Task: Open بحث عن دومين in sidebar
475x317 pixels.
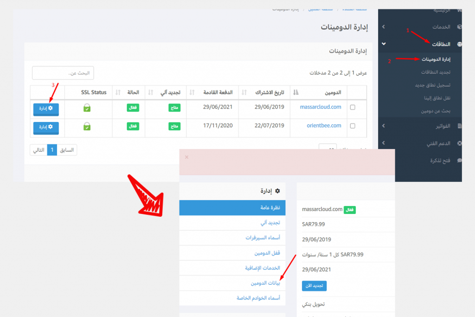Action: click(x=436, y=111)
